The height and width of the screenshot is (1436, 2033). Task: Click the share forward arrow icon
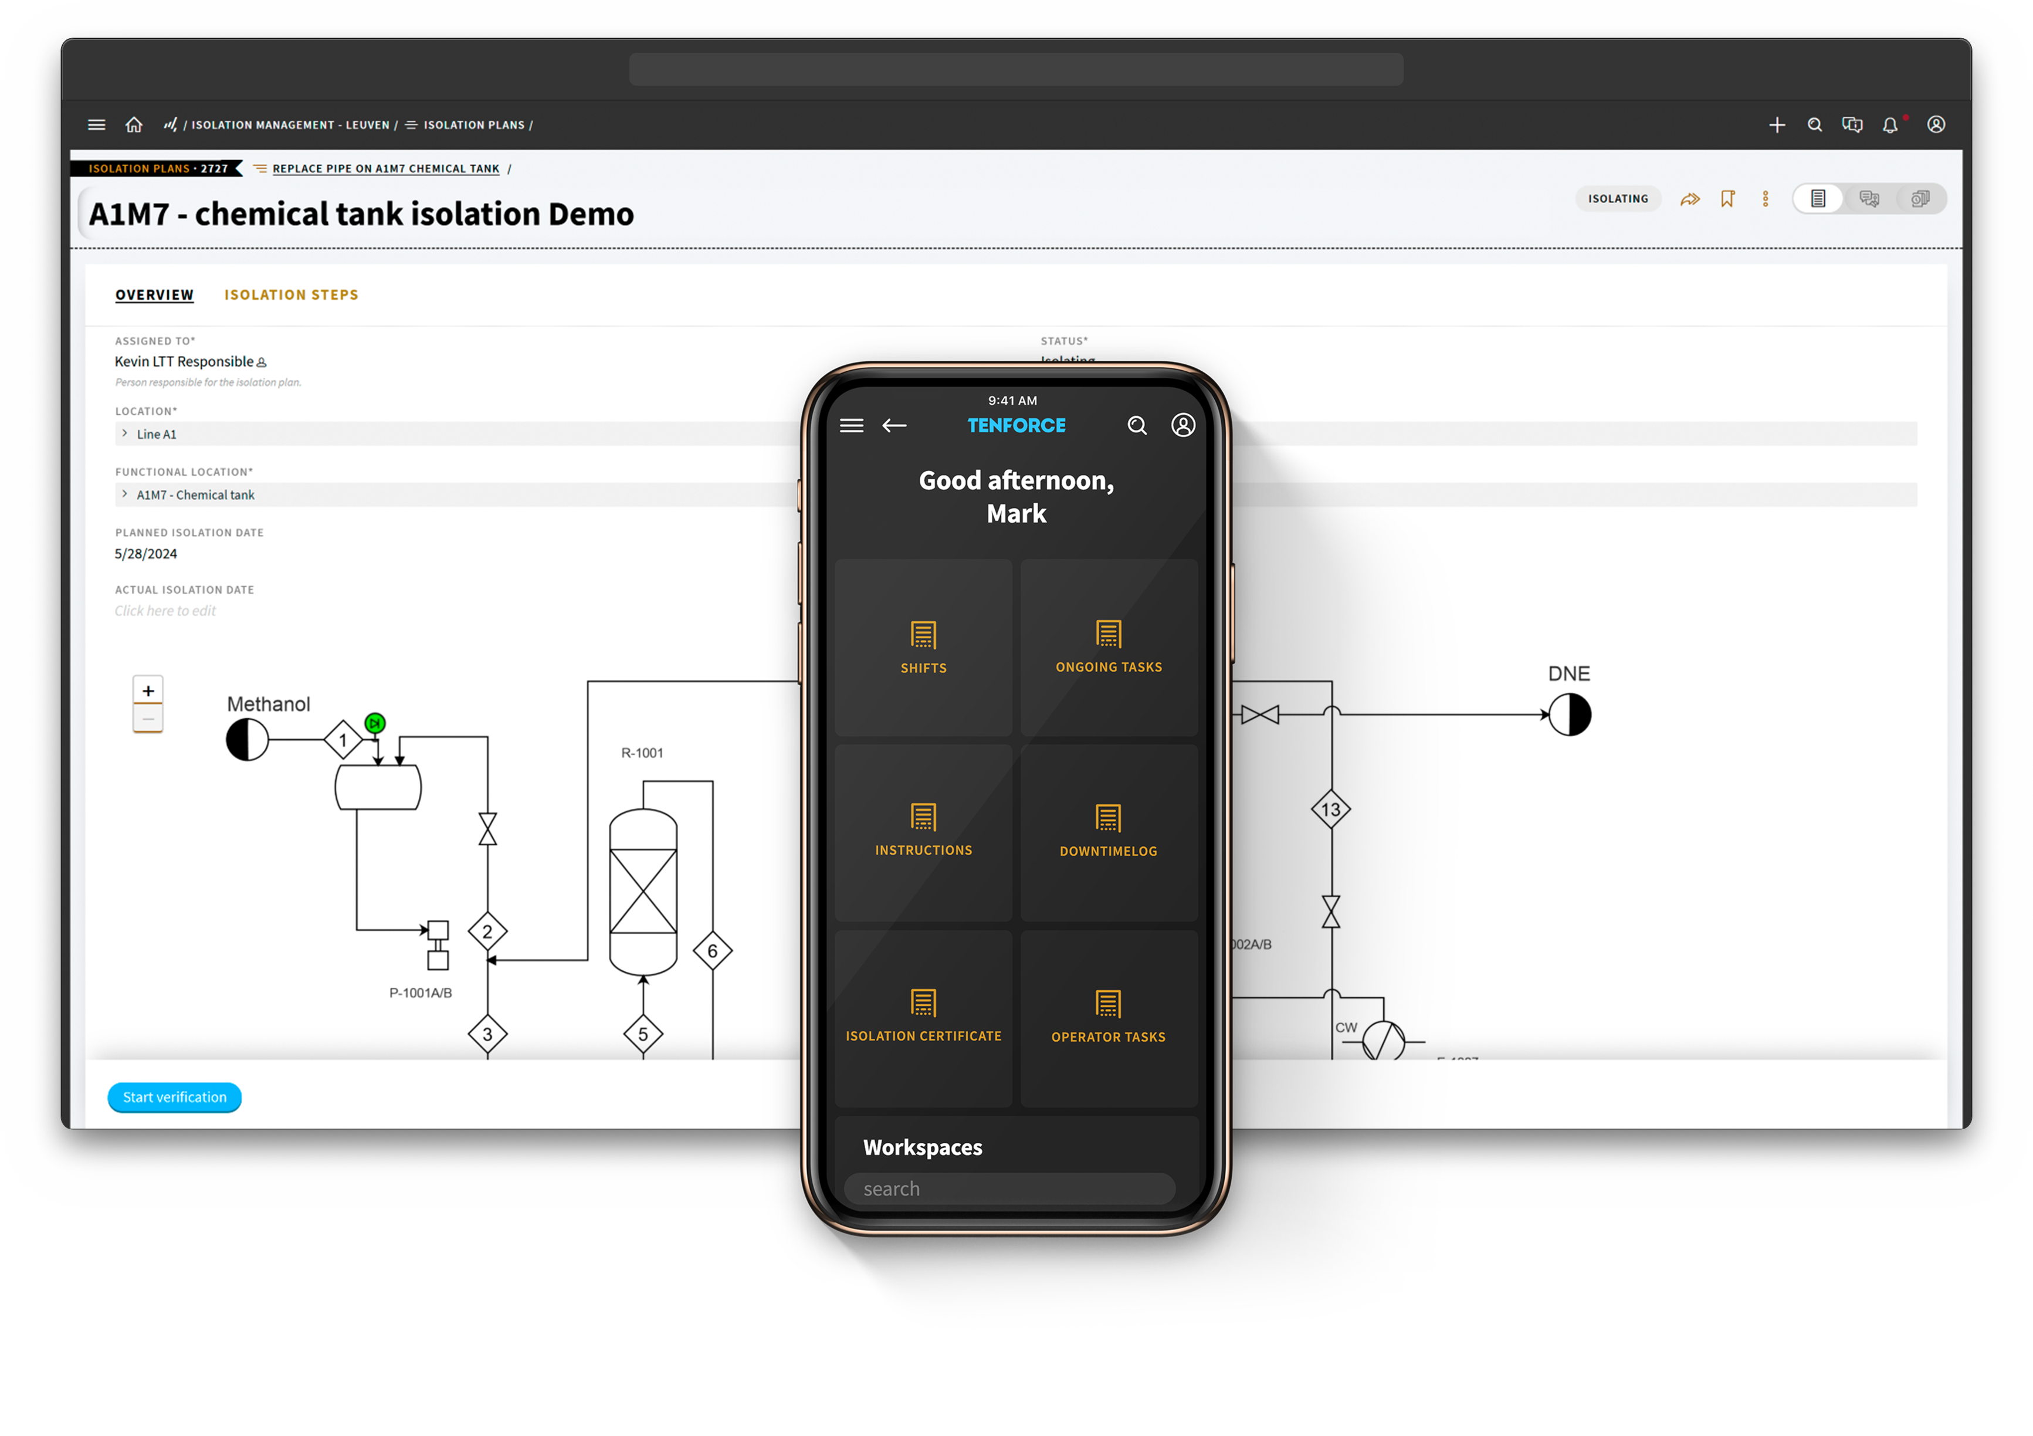1689,199
